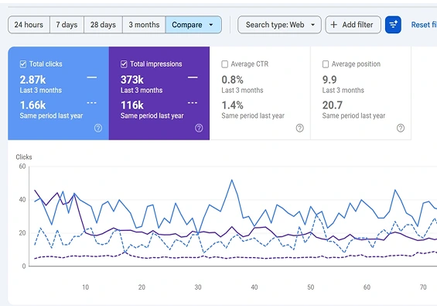Viewport: 437px width, 306px height.
Task: Click the 373k impressions value
Action: coord(132,80)
